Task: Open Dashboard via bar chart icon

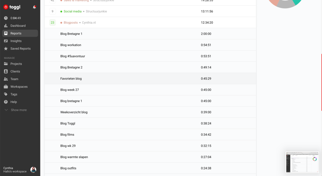Action: point(6,26)
